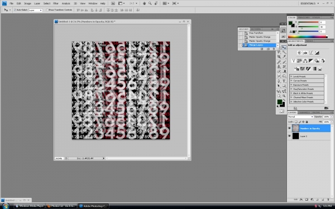Add a Brightness/Contrast adjustment

coord(299,53)
